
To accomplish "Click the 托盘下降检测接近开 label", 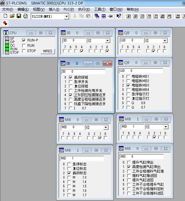I will [x=89, y=104].
